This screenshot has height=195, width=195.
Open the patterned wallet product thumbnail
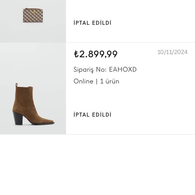pos(33,15)
